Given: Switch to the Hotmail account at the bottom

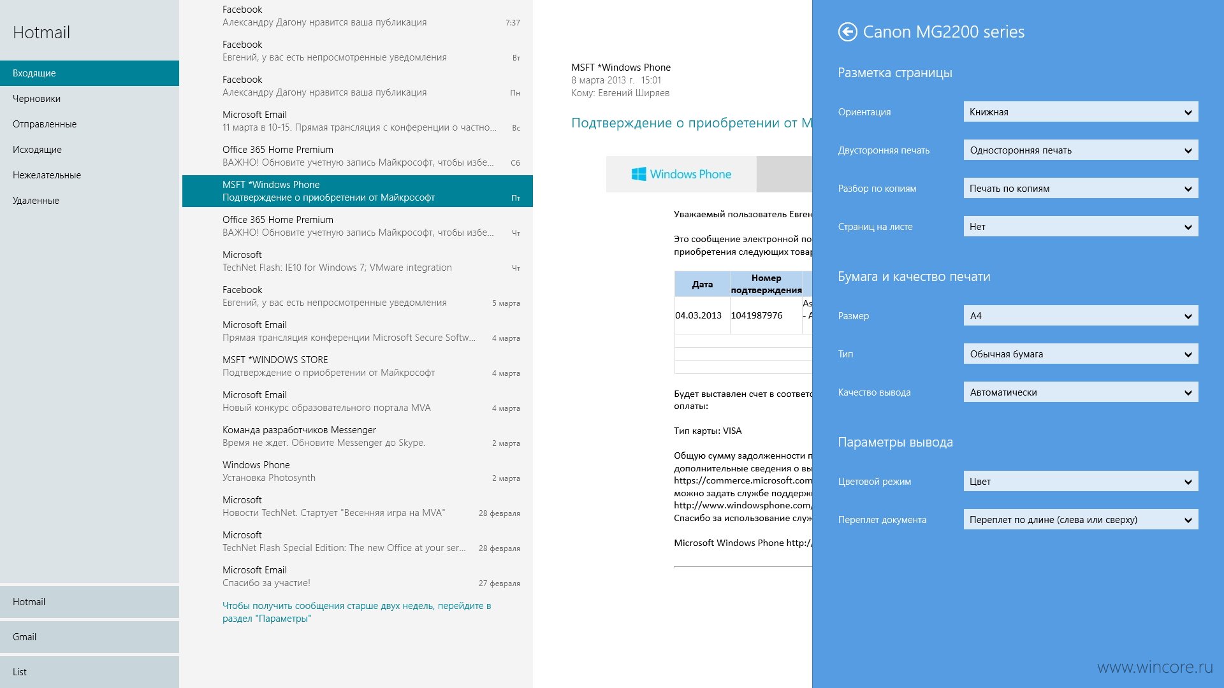Looking at the screenshot, I should (x=89, y=602).
